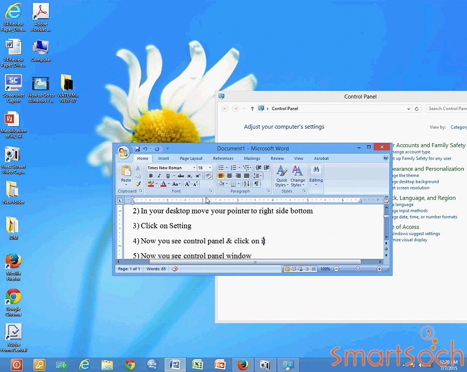Open the Change Styles menu
467x372 pixels.
pos(297,176)
